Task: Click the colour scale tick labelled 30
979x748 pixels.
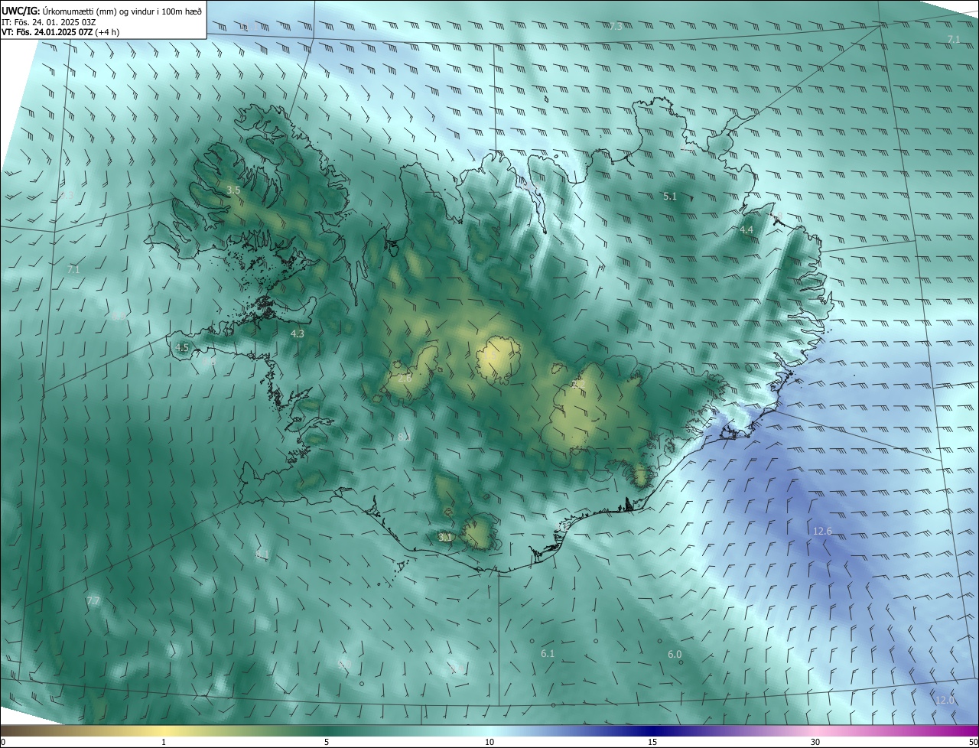Action: pyautogui.click(x=815, y=743)
